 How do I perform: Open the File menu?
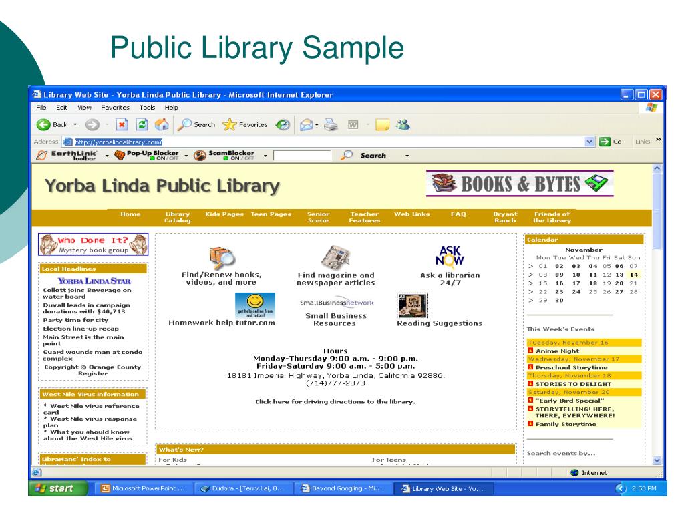point(41,108)
